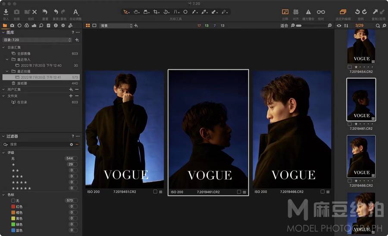Tick the selection checkbox under 7.2019466.CR2 in viewer
388x236 pixels.
click(322, 192)
